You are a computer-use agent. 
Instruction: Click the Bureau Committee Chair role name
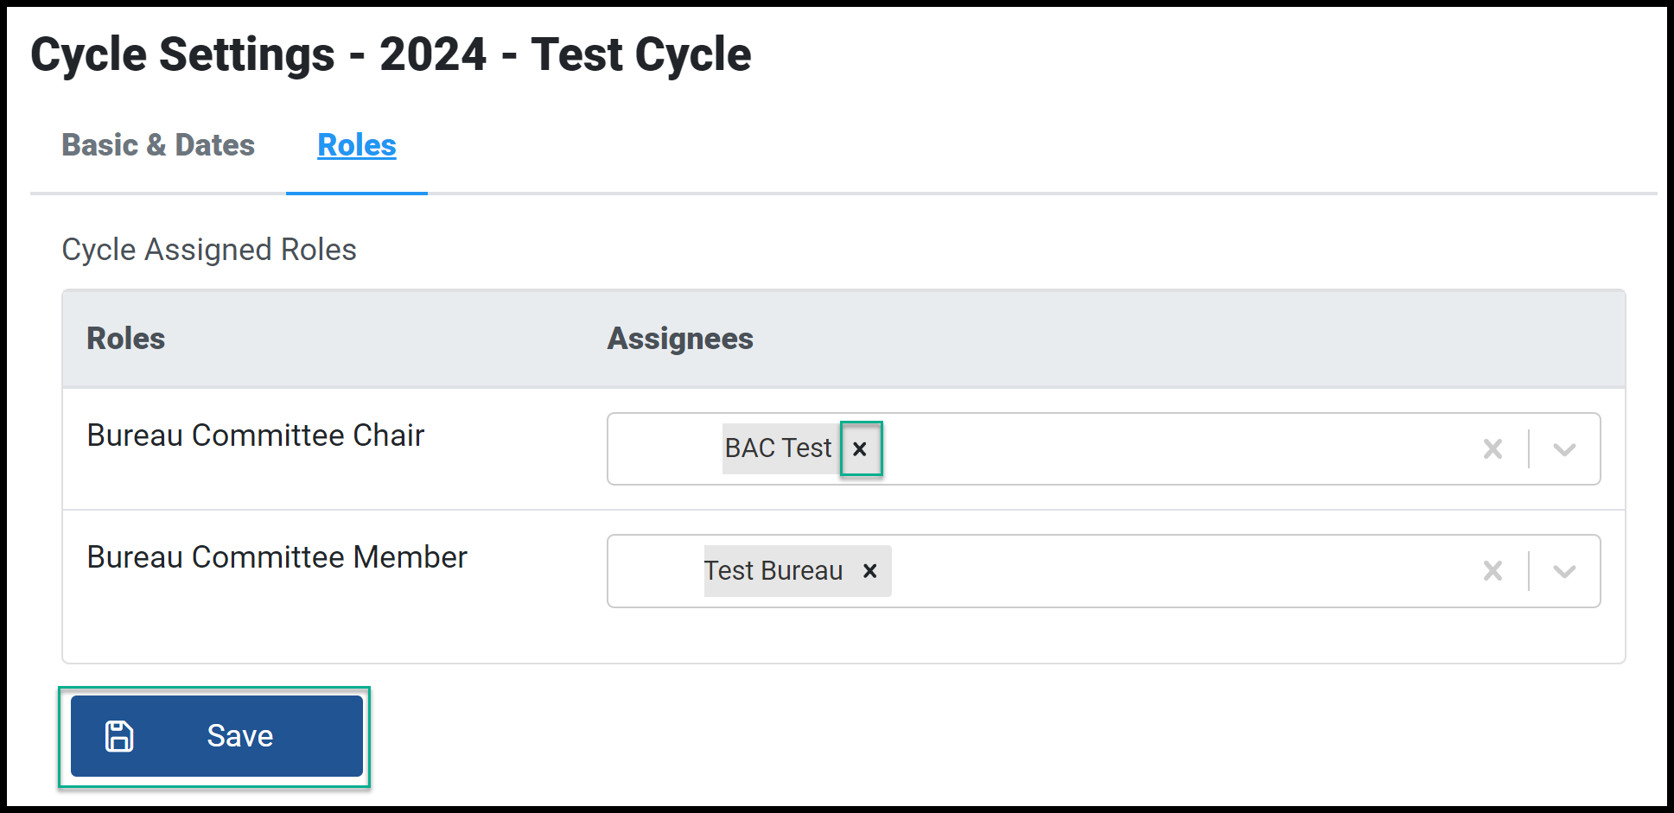[x=256, y=435]
